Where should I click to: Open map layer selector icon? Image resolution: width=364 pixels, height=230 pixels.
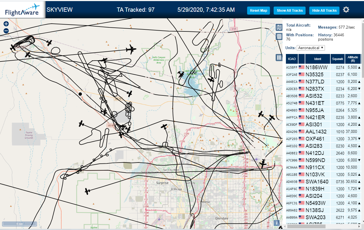click(x=279, y=27)
